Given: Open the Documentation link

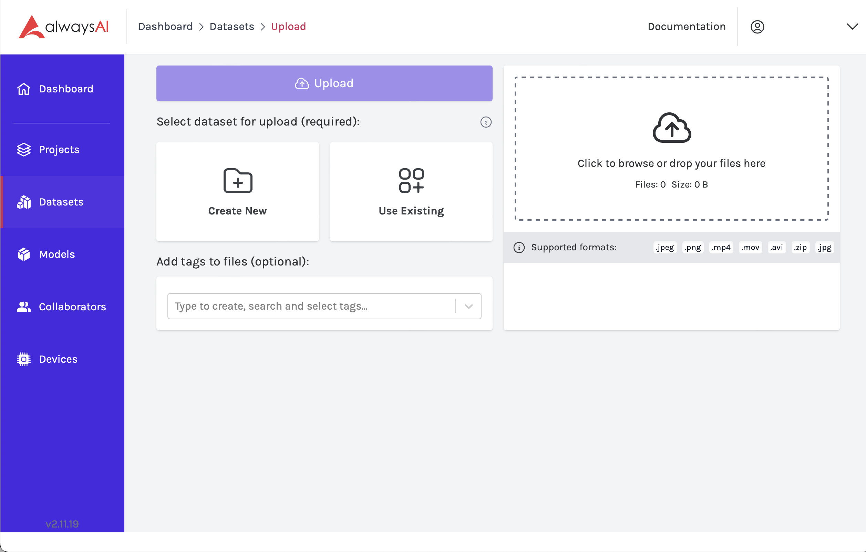Looking at the screenshot, I should [686, 27].
